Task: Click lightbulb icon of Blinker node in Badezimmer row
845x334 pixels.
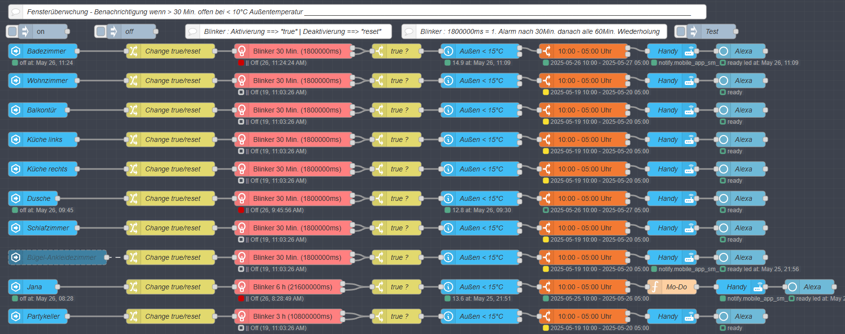Action: pos(242,51)
